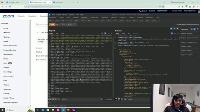The width and height of the screenshot is (200, 112).
Task: Toggle pretty print in the Response pane
Action: [x=172, y=33]
